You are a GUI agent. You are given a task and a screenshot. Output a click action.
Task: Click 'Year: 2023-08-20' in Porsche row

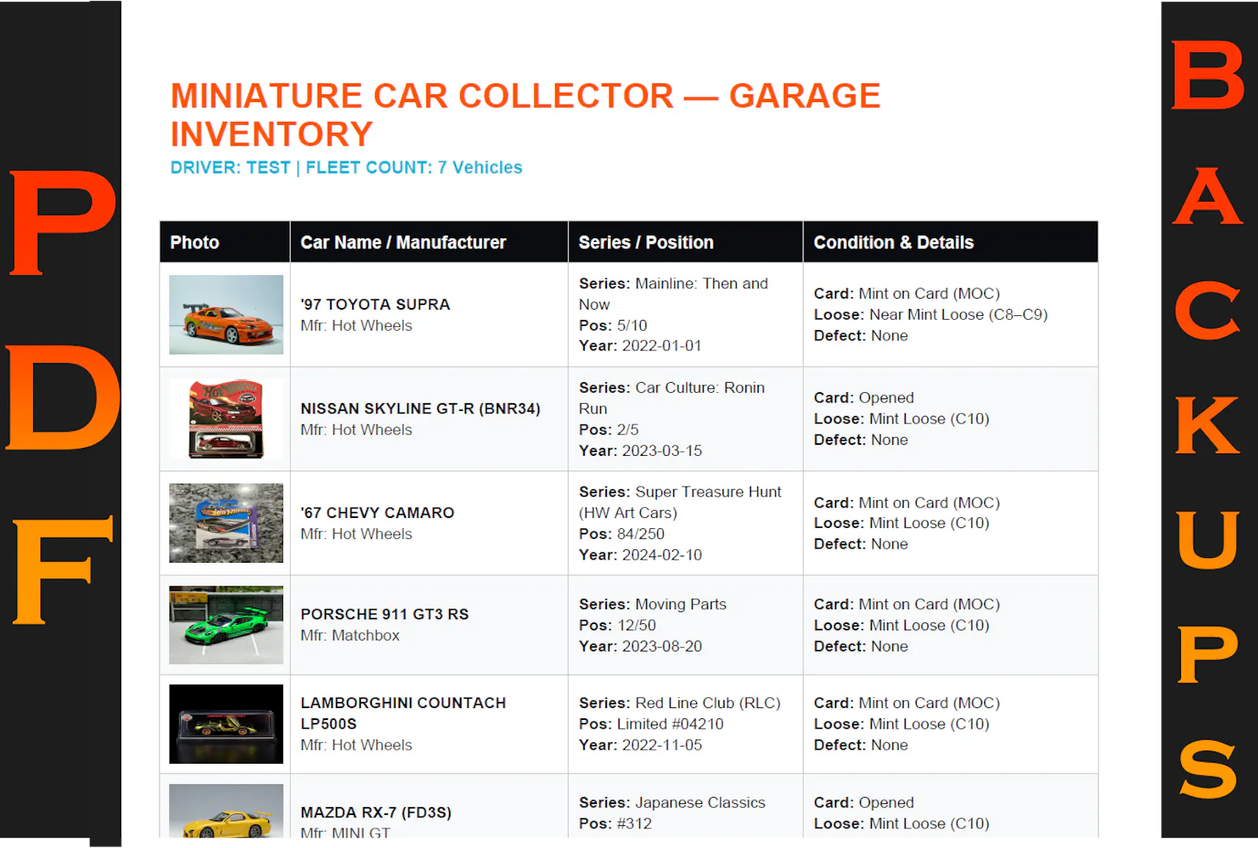pyautogui.click(x=641, y=646)
